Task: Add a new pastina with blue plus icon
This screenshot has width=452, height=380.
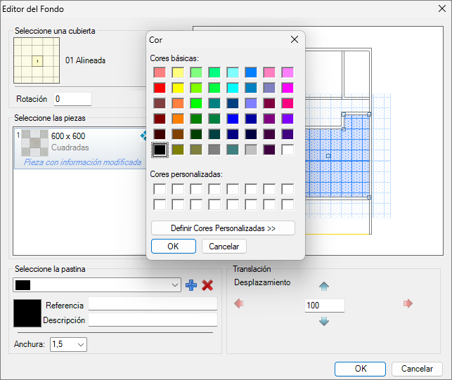Action: 191,285
